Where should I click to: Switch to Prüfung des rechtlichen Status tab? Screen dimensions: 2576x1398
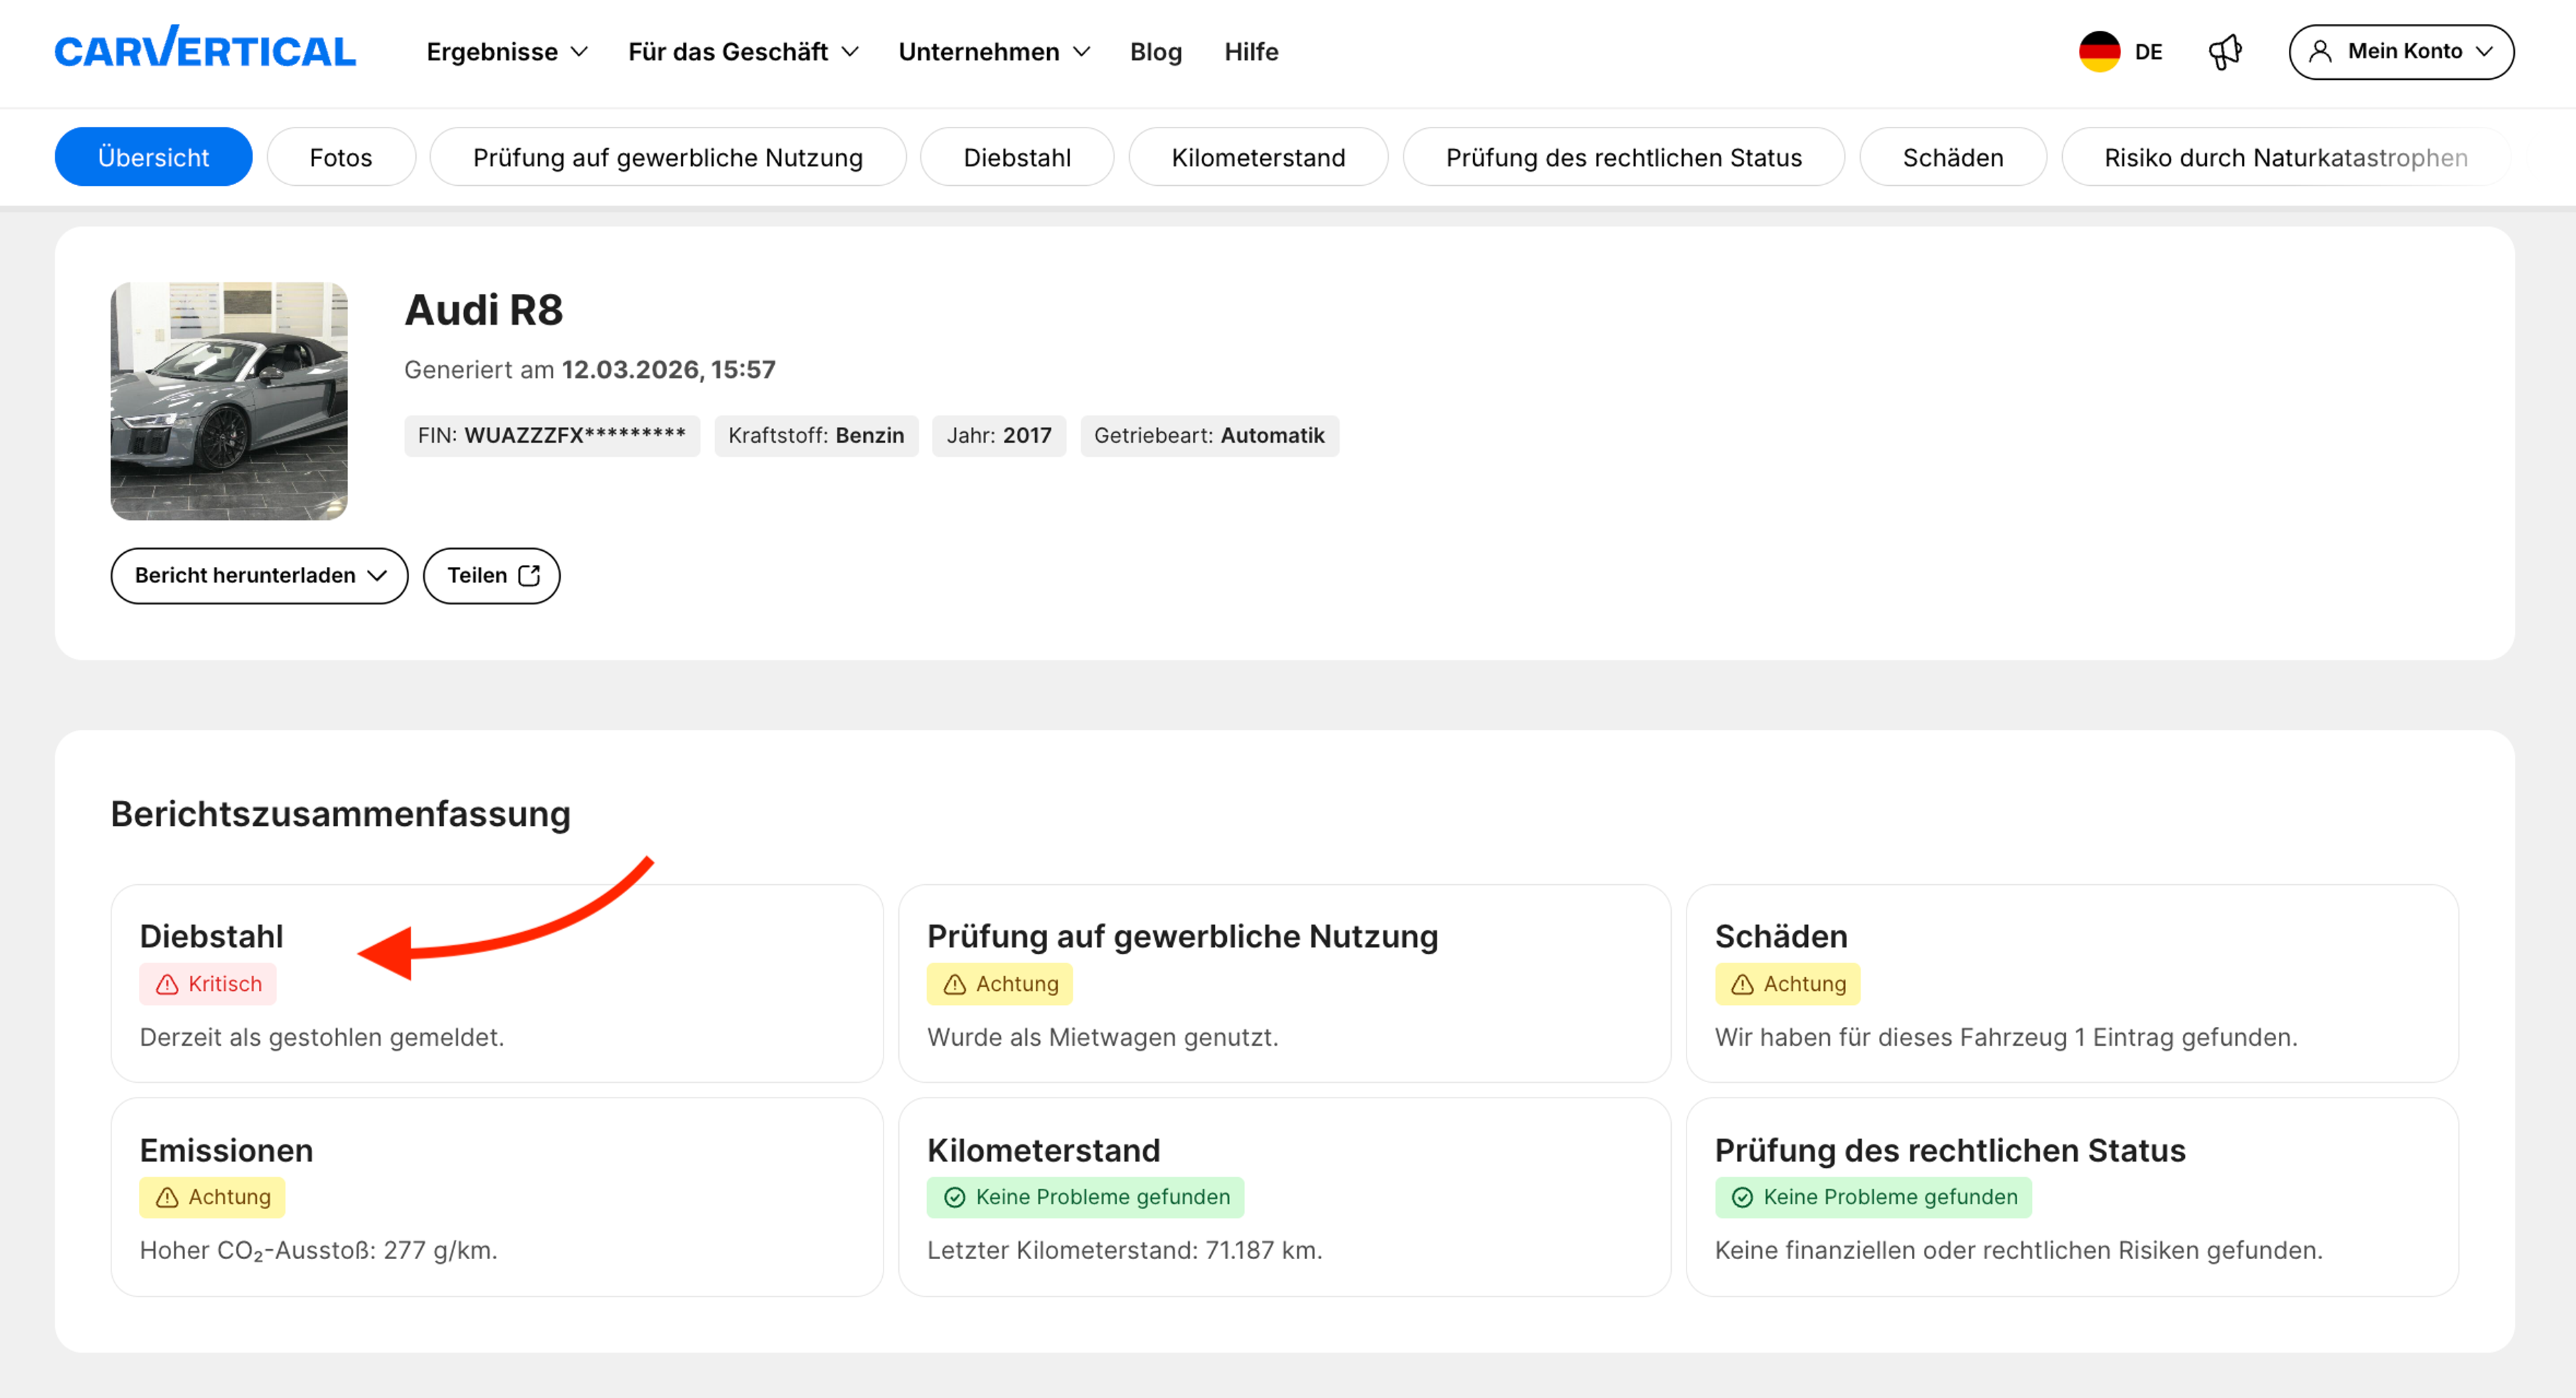pyautogui.click(x=1624, y=157)
